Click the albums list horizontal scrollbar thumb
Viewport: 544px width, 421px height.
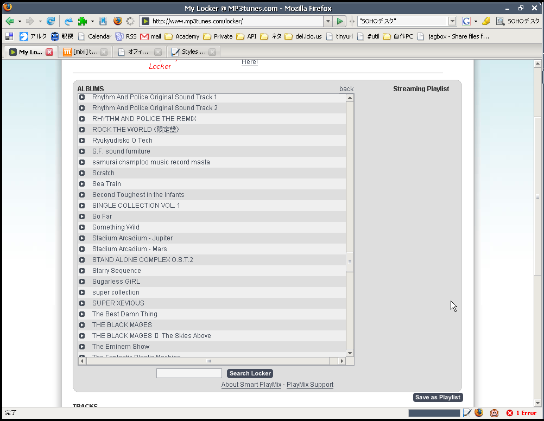208,361
